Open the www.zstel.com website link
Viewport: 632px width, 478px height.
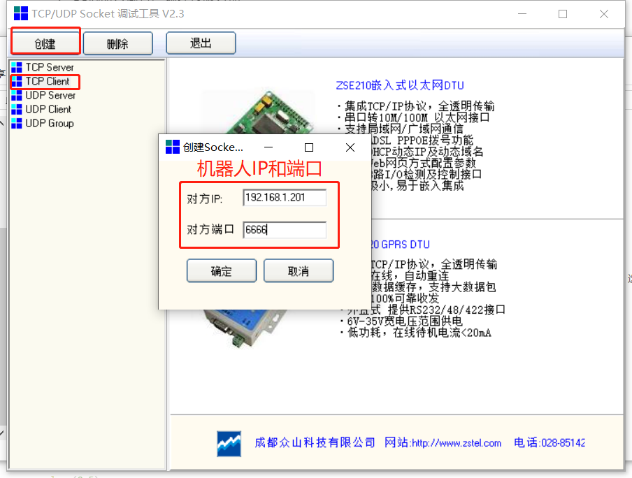coord(456,443)
